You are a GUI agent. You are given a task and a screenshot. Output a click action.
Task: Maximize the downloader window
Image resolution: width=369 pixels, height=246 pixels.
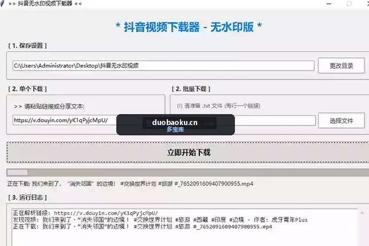tap(349, 4)
